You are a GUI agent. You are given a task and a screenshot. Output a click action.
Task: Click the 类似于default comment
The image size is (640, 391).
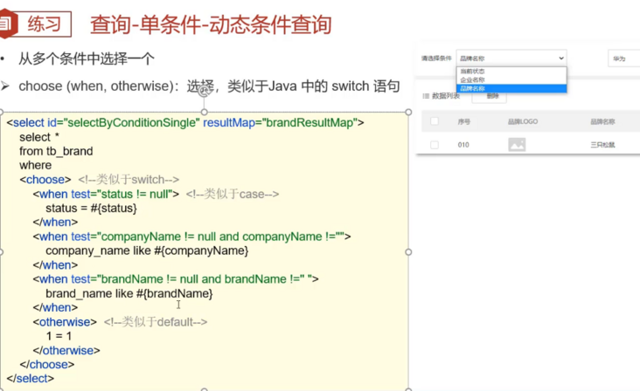(x=156, y=322)
